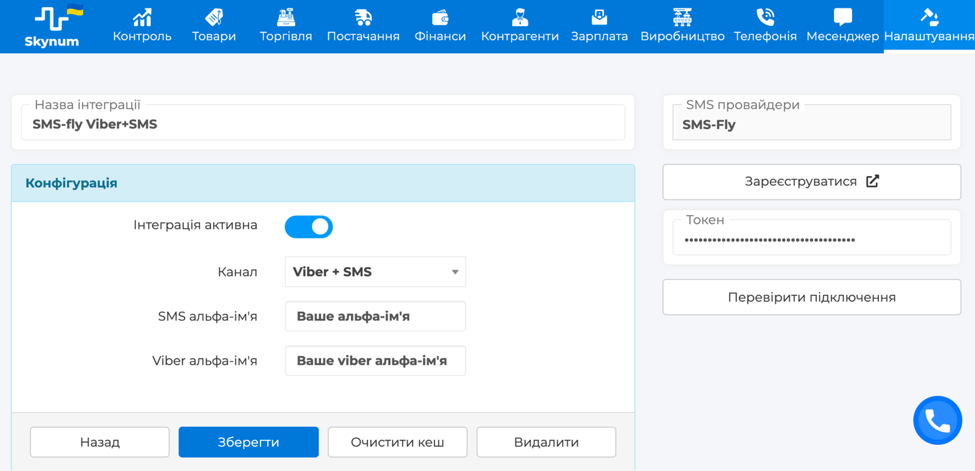
Task: Focus the Viber альфа-ім'я input field
Action: pyautogui.click(x=375, y=361)
